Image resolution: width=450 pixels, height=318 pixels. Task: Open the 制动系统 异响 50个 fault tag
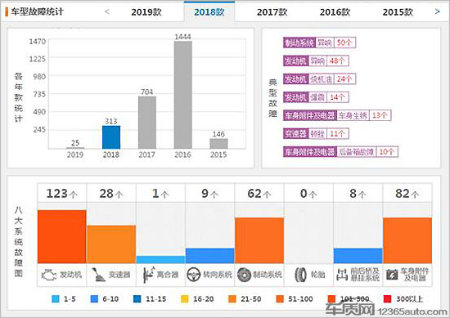point(319,43)
